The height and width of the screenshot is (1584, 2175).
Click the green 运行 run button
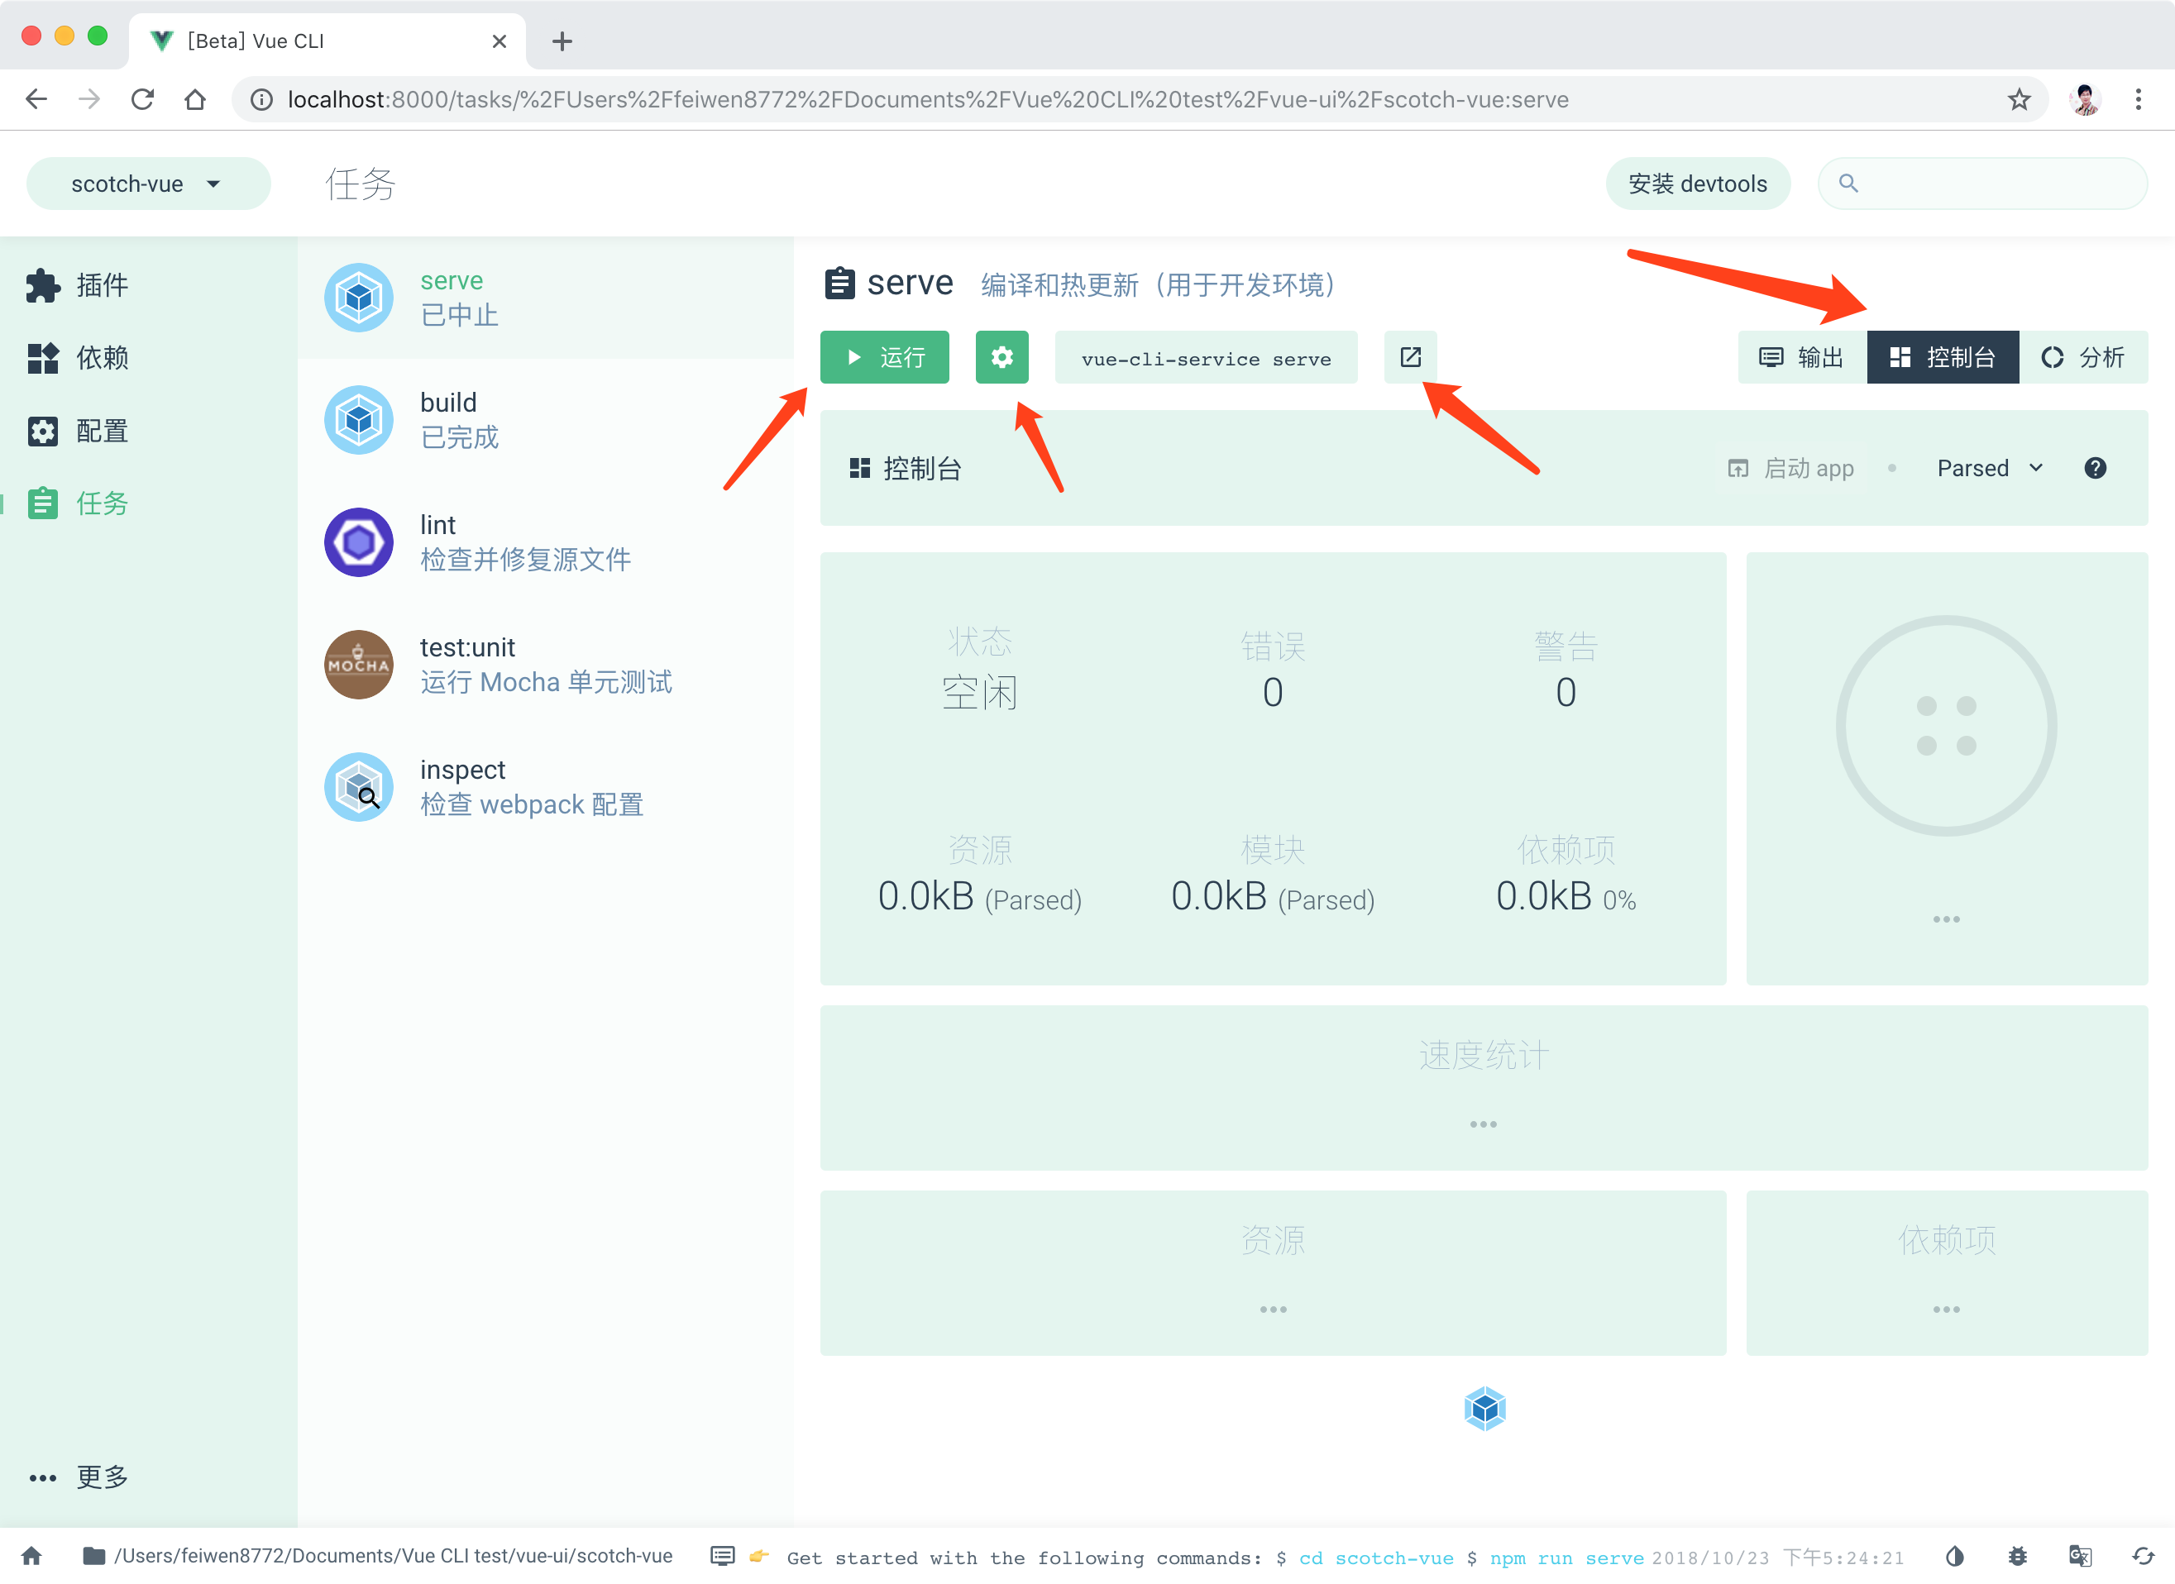[x=884, y=358]
